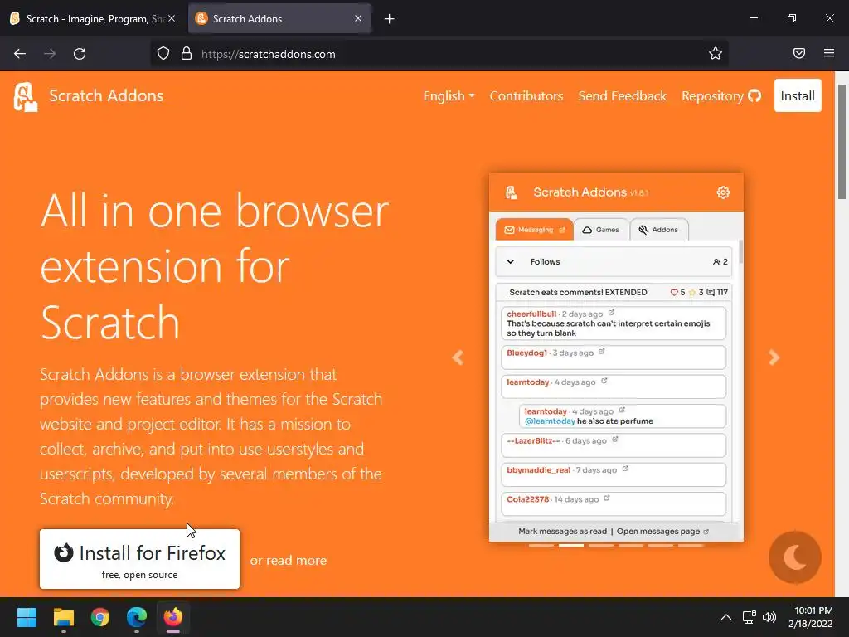Reload the current page
The width and height of the screenshot is (849, 637).
pos(80,54)
